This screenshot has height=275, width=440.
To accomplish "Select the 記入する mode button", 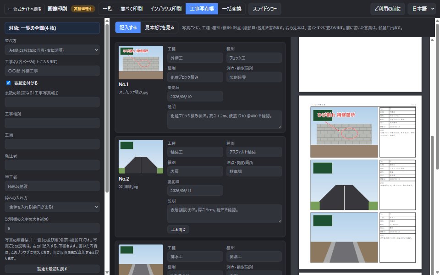I will [128, 27].
